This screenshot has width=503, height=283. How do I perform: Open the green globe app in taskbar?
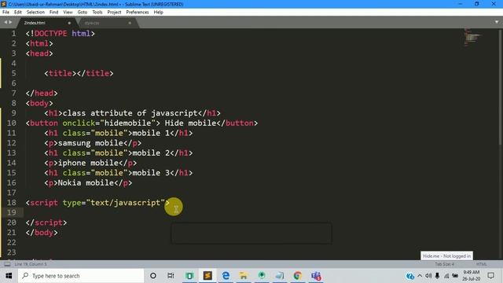point(262,276)
